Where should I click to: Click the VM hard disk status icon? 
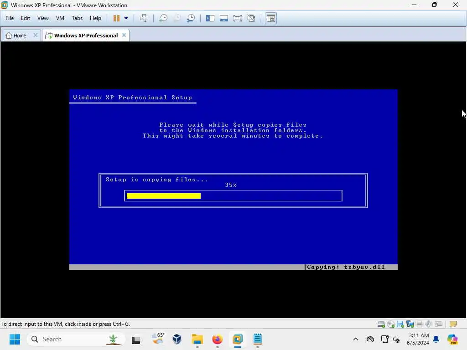[381, 324]
